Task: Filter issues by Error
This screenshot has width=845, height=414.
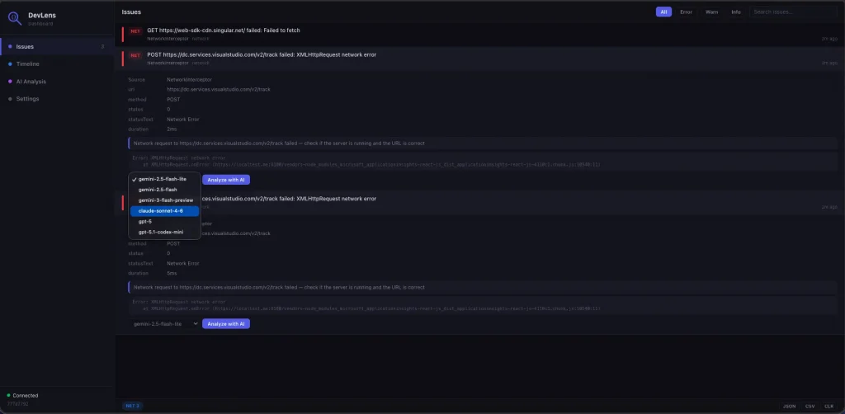Action: [x=686, y=12]
